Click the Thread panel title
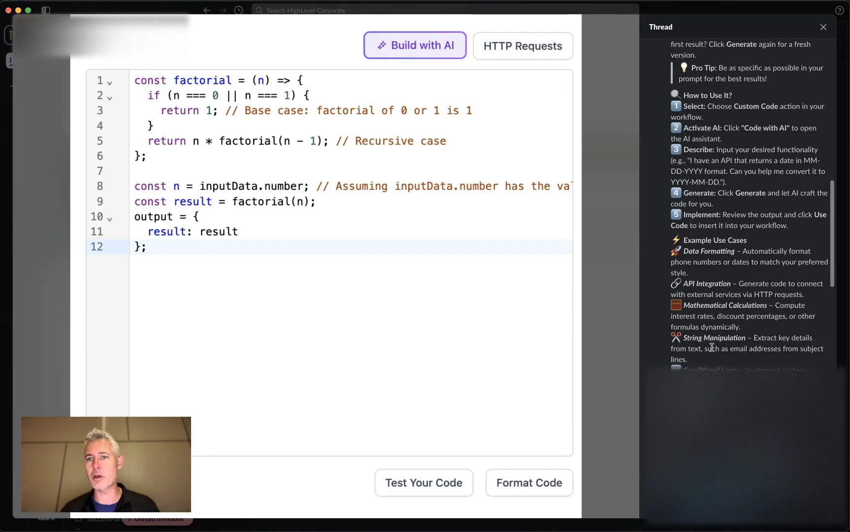This screenshot has width=850, height=532. tap(660, 27)
